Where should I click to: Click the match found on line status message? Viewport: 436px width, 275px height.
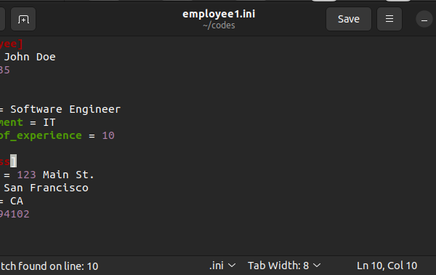49,266
